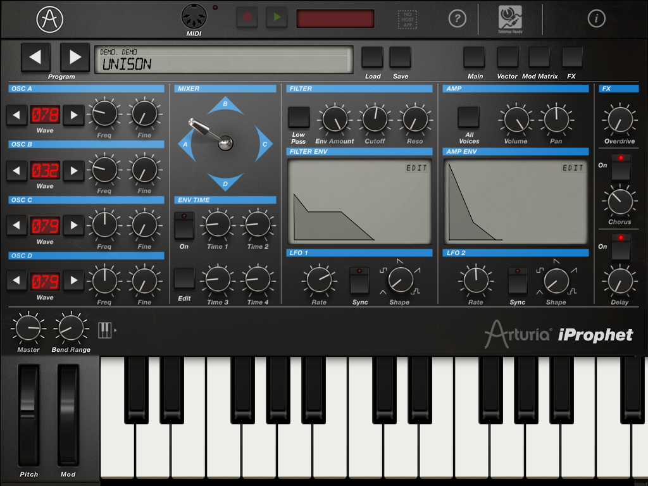The height and width of the screenshot is (486, 648).
Task: Select next wave for OSC B
Action: (x=74, y=171)
